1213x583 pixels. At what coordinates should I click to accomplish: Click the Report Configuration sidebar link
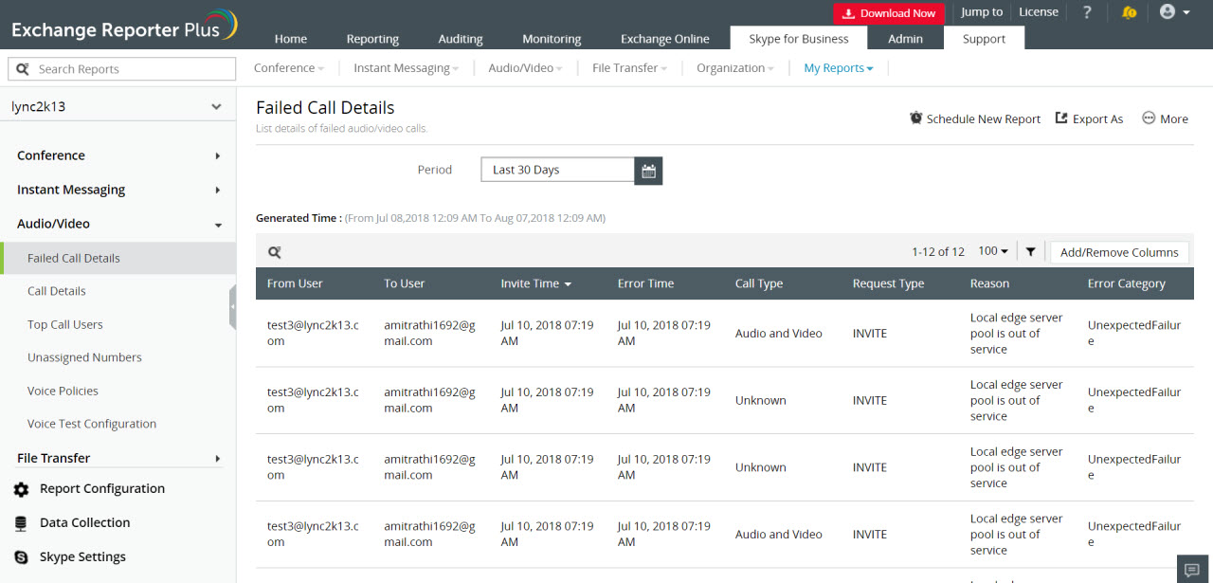(102, 489)
